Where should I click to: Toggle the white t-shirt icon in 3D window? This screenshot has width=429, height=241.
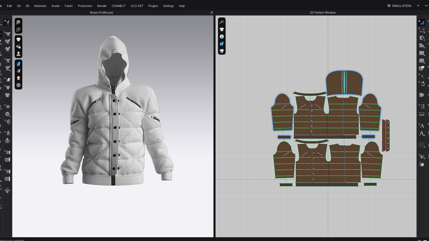click(x=18, y=39)
